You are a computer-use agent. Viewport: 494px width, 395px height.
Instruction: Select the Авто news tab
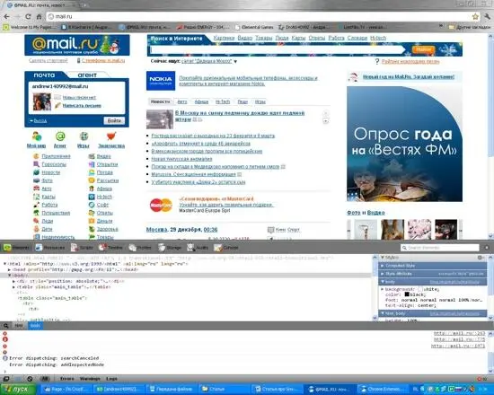click(182, 101)
